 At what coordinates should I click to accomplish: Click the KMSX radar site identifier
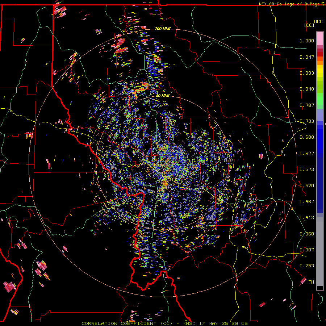[189, 323]
